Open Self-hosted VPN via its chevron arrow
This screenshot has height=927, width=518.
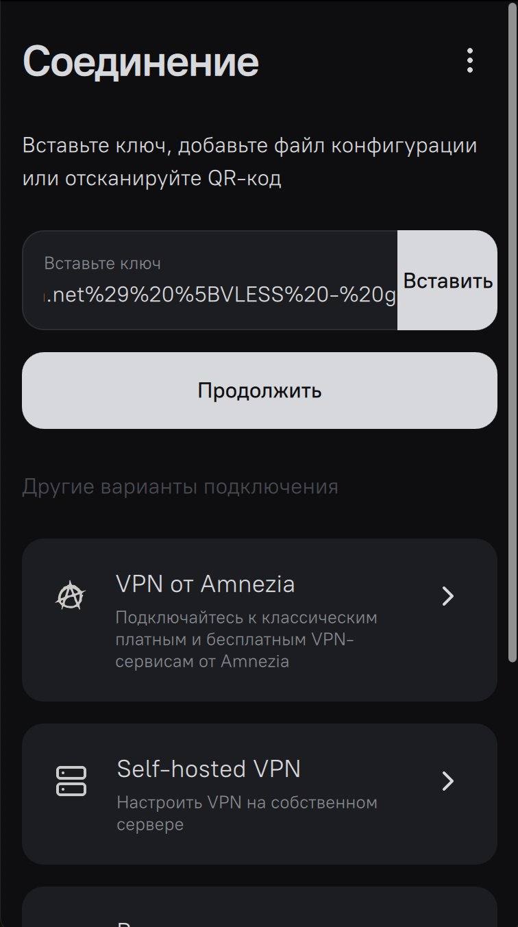(x=447, y=781)
